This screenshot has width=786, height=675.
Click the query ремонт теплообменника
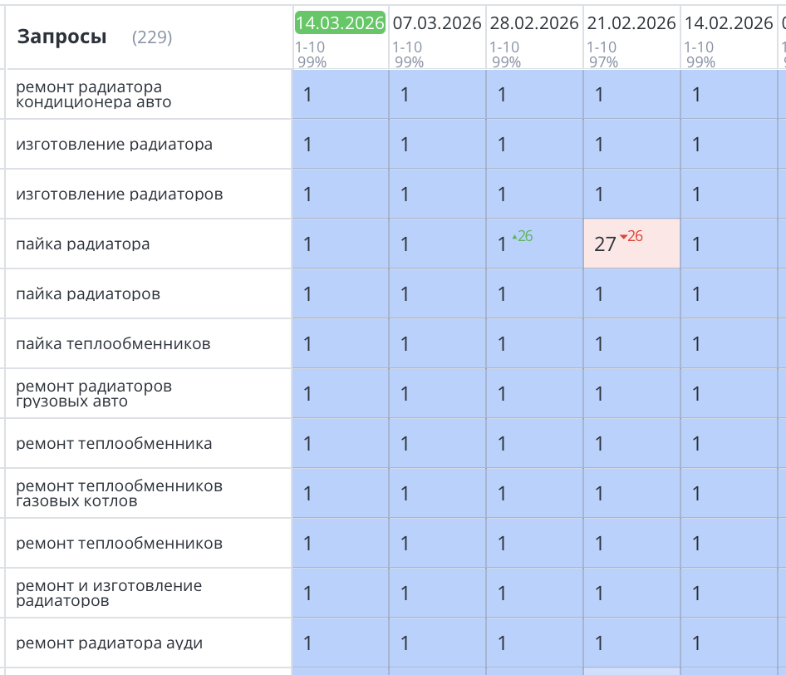(x=84, y=443)
